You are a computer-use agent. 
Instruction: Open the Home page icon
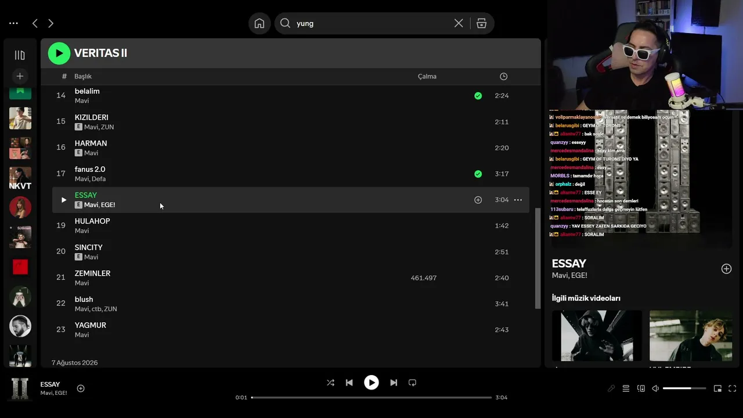(x=259, y=23)
